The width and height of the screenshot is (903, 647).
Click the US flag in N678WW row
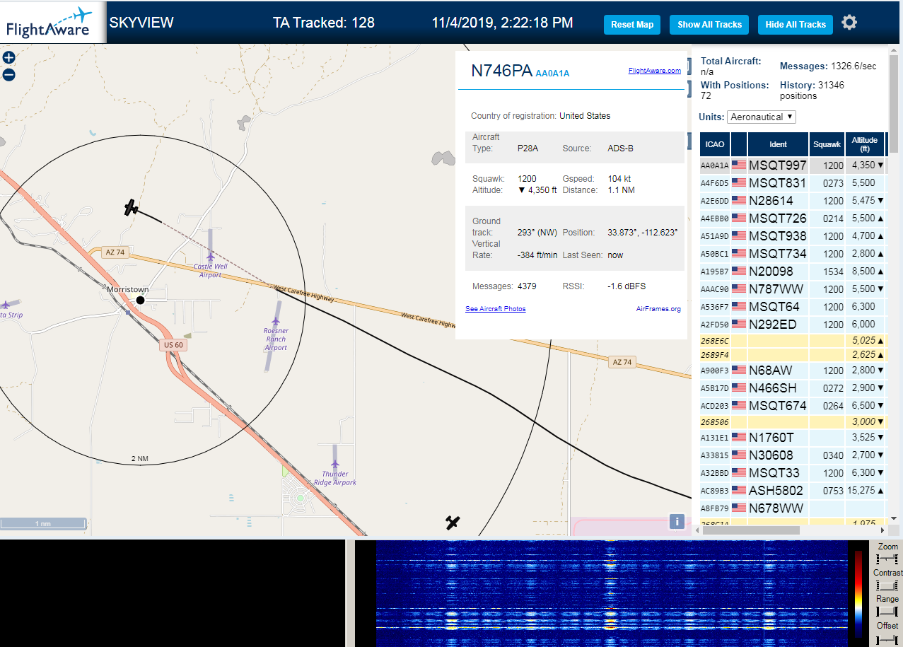pos(739,508)
